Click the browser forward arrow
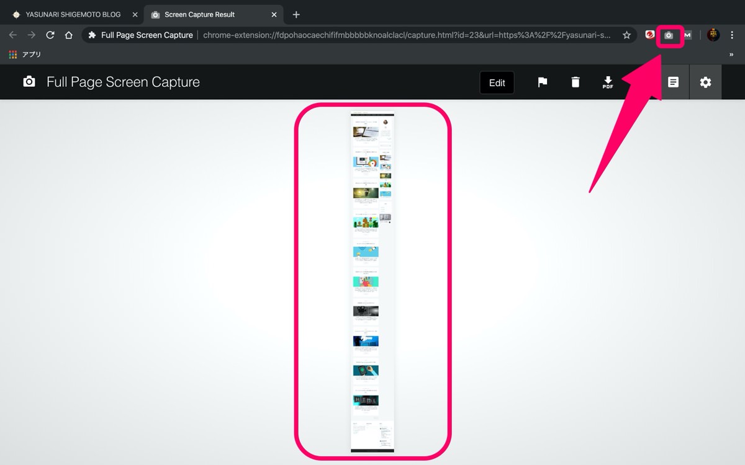This screenshot has width=745, height=465. [x=32, y=35]
